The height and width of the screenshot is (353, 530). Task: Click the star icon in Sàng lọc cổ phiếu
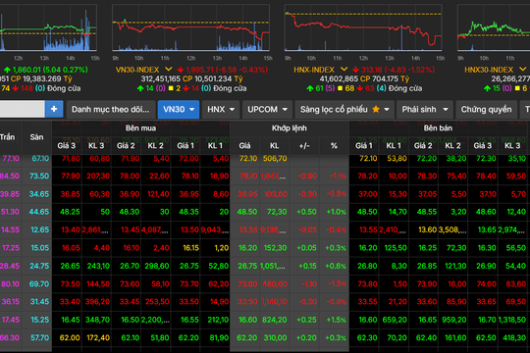[x=376, y=109]
